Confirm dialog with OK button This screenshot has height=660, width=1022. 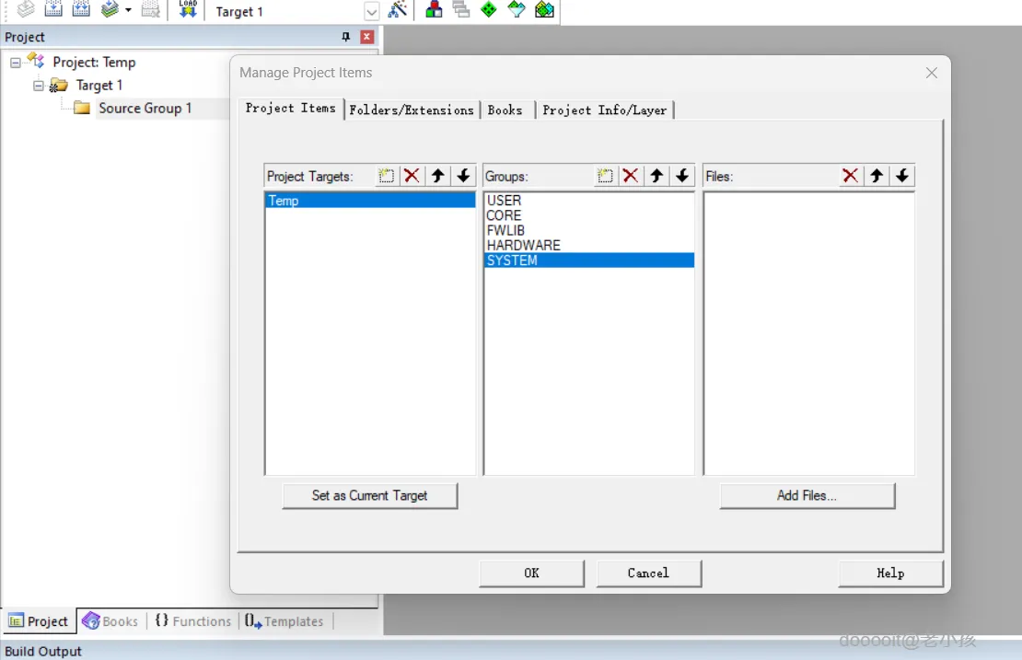[x=531, y=573]
